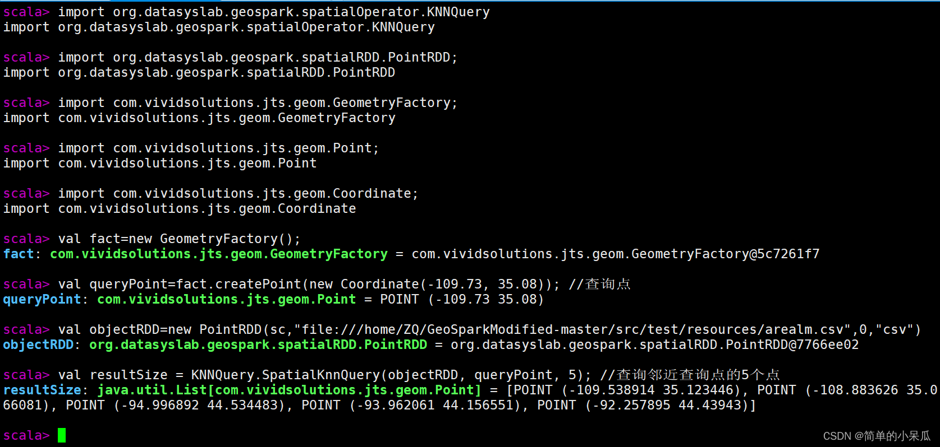Click the green terminal cursor block

(x=62, y=435)
